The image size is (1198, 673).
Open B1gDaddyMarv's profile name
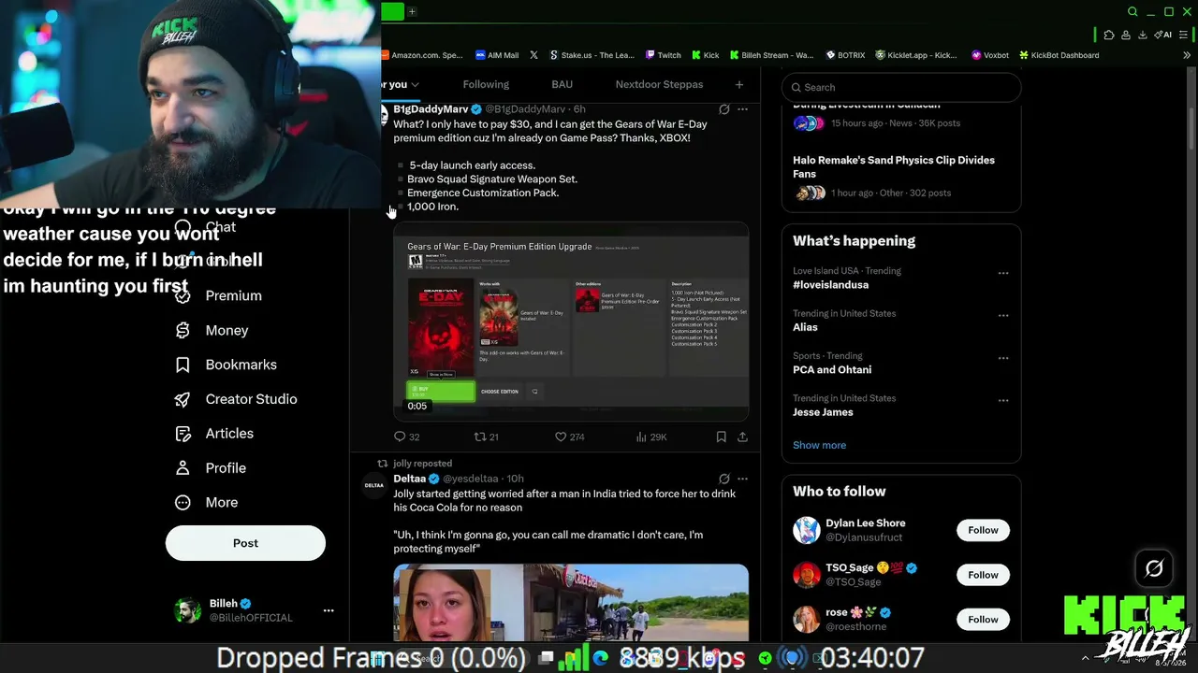pos(431,109)
